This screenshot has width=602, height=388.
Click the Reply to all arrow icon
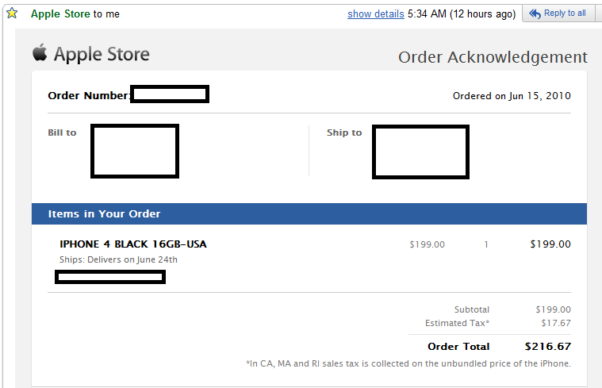coord(535,13)
